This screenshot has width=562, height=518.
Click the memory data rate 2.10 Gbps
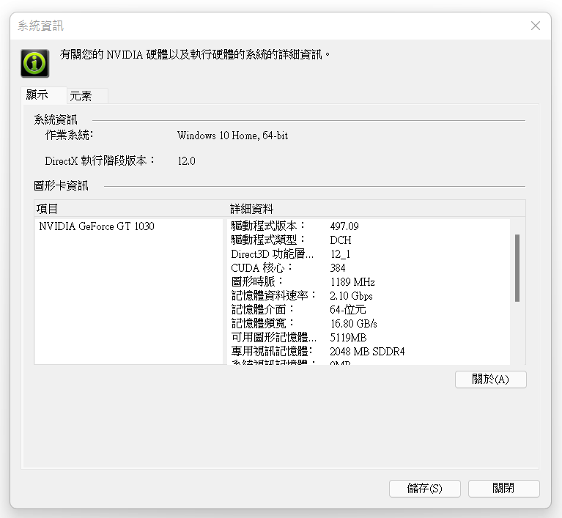[x=351, y=296]
